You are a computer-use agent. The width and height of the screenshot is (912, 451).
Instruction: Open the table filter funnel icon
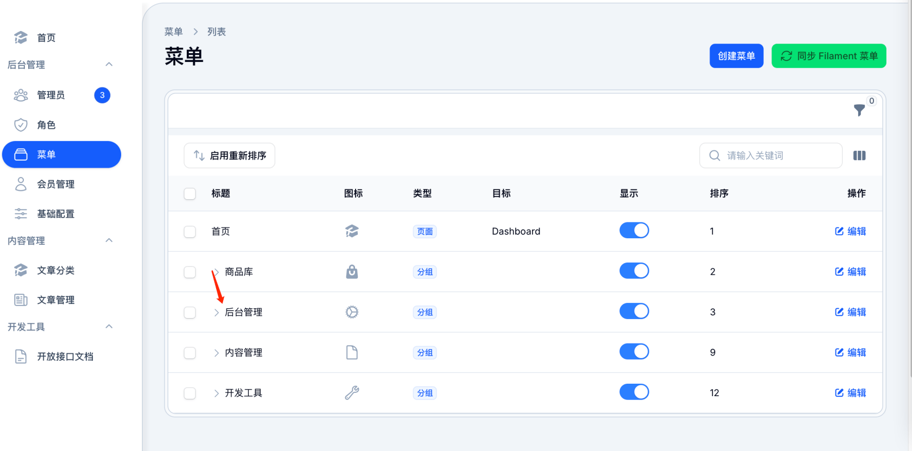[x=859, y=110]
